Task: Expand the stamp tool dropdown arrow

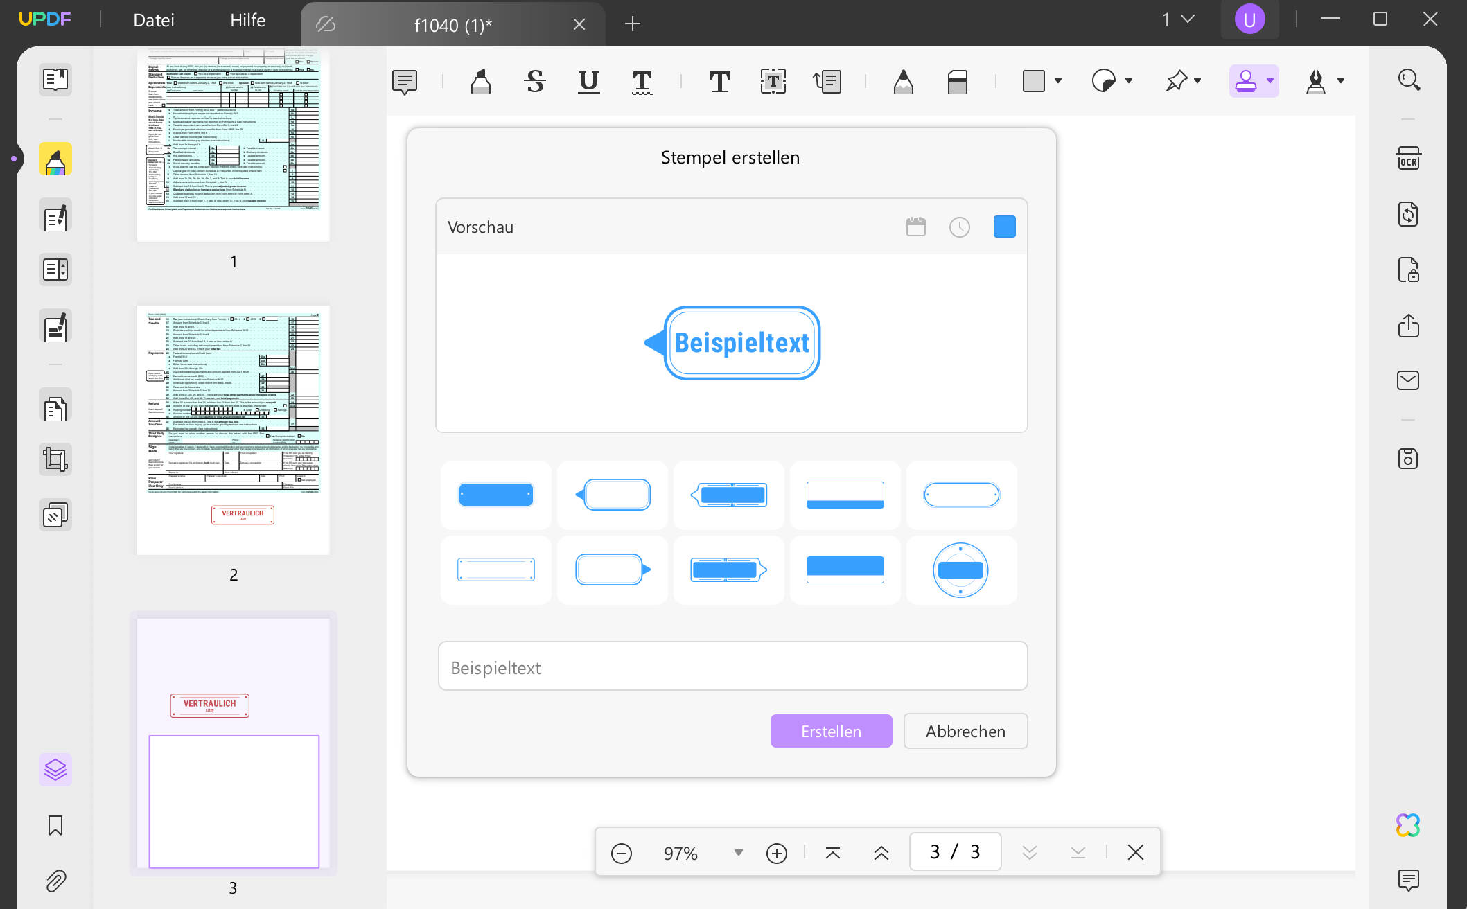Action: pos(1270,81)
